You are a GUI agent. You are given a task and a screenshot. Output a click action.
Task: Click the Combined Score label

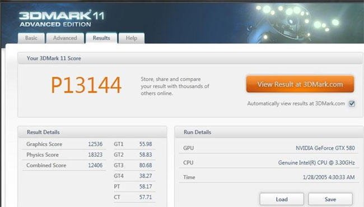(46, 165)
